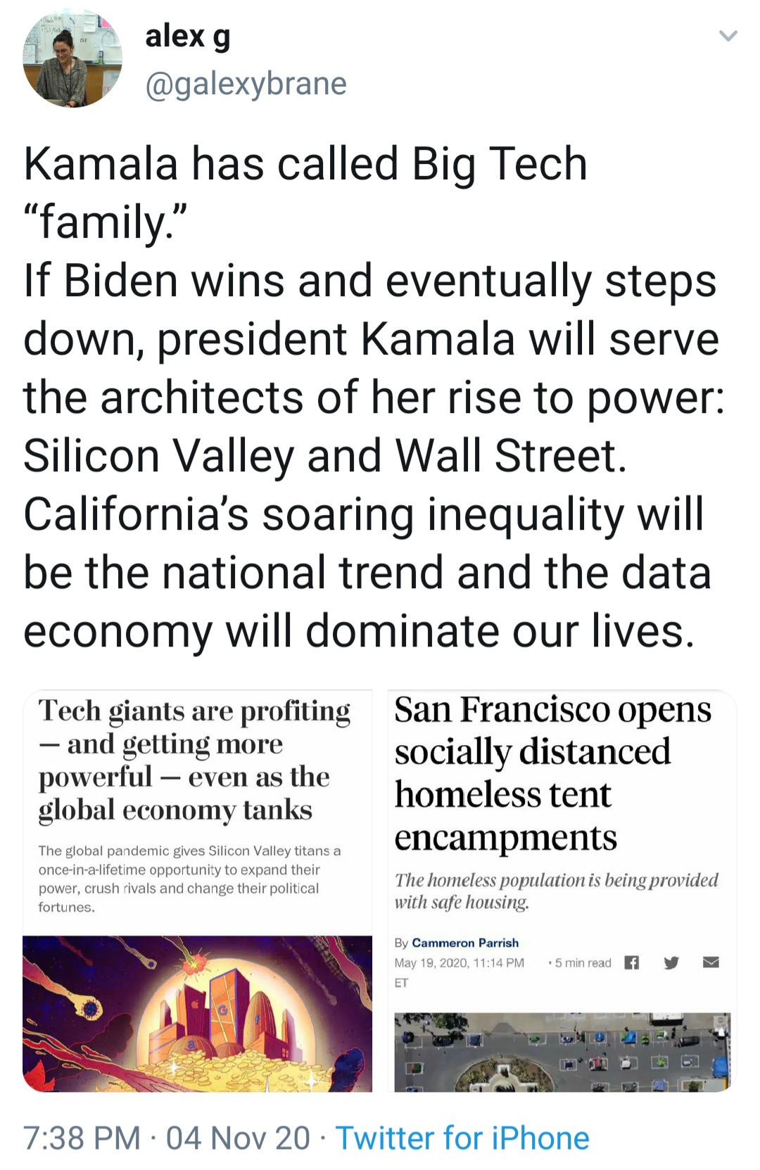The height and width of the screenshot is (1170, 760).
Task: Expand the illustration of tech buildings on coins
Action: click(x=197, y=1013)
